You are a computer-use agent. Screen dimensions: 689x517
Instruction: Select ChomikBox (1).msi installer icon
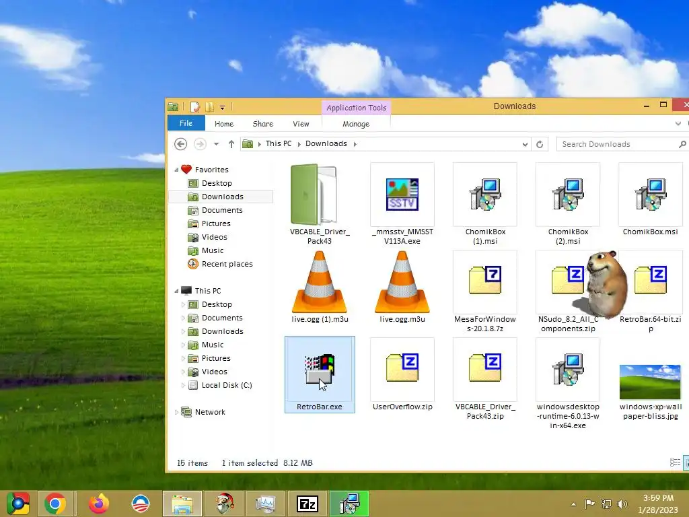(484, 195)
